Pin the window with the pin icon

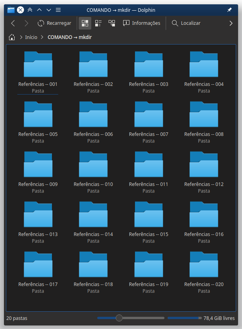[229, 10]
